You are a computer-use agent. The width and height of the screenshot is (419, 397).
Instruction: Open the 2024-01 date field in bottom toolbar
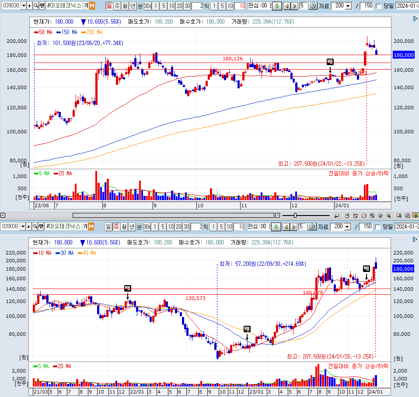(x=406, y=227)
